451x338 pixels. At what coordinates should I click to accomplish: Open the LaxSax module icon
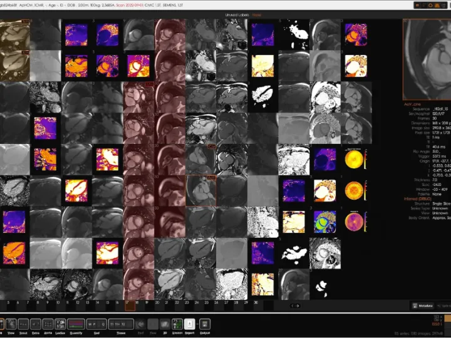60,324
